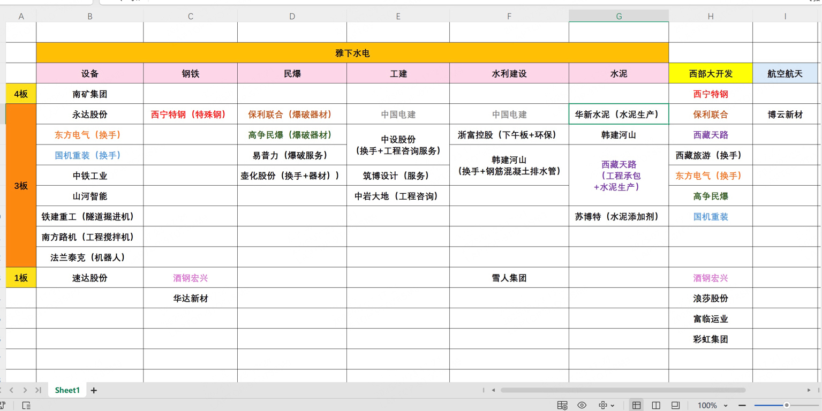Switch to page layout view icon

(676, 406)
